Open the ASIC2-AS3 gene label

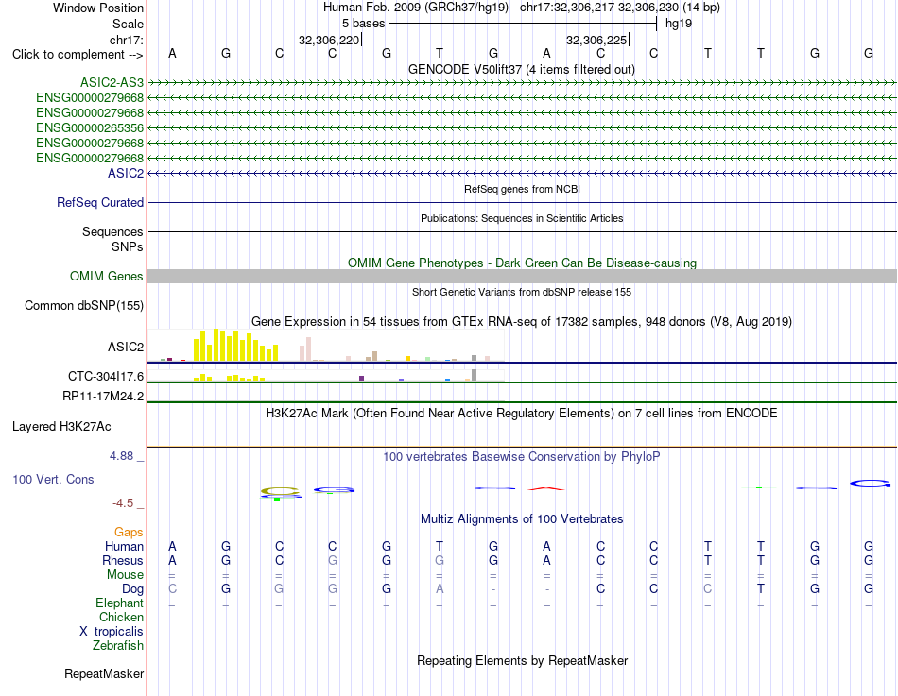pyautogui.click(x=112, y=83)
